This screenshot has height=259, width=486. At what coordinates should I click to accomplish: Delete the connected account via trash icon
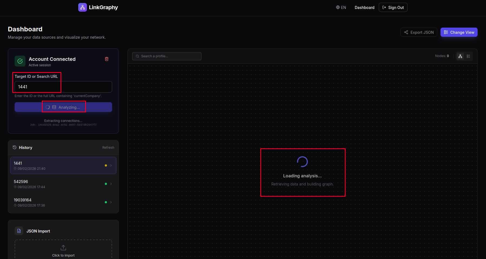(x=107, y=59)
